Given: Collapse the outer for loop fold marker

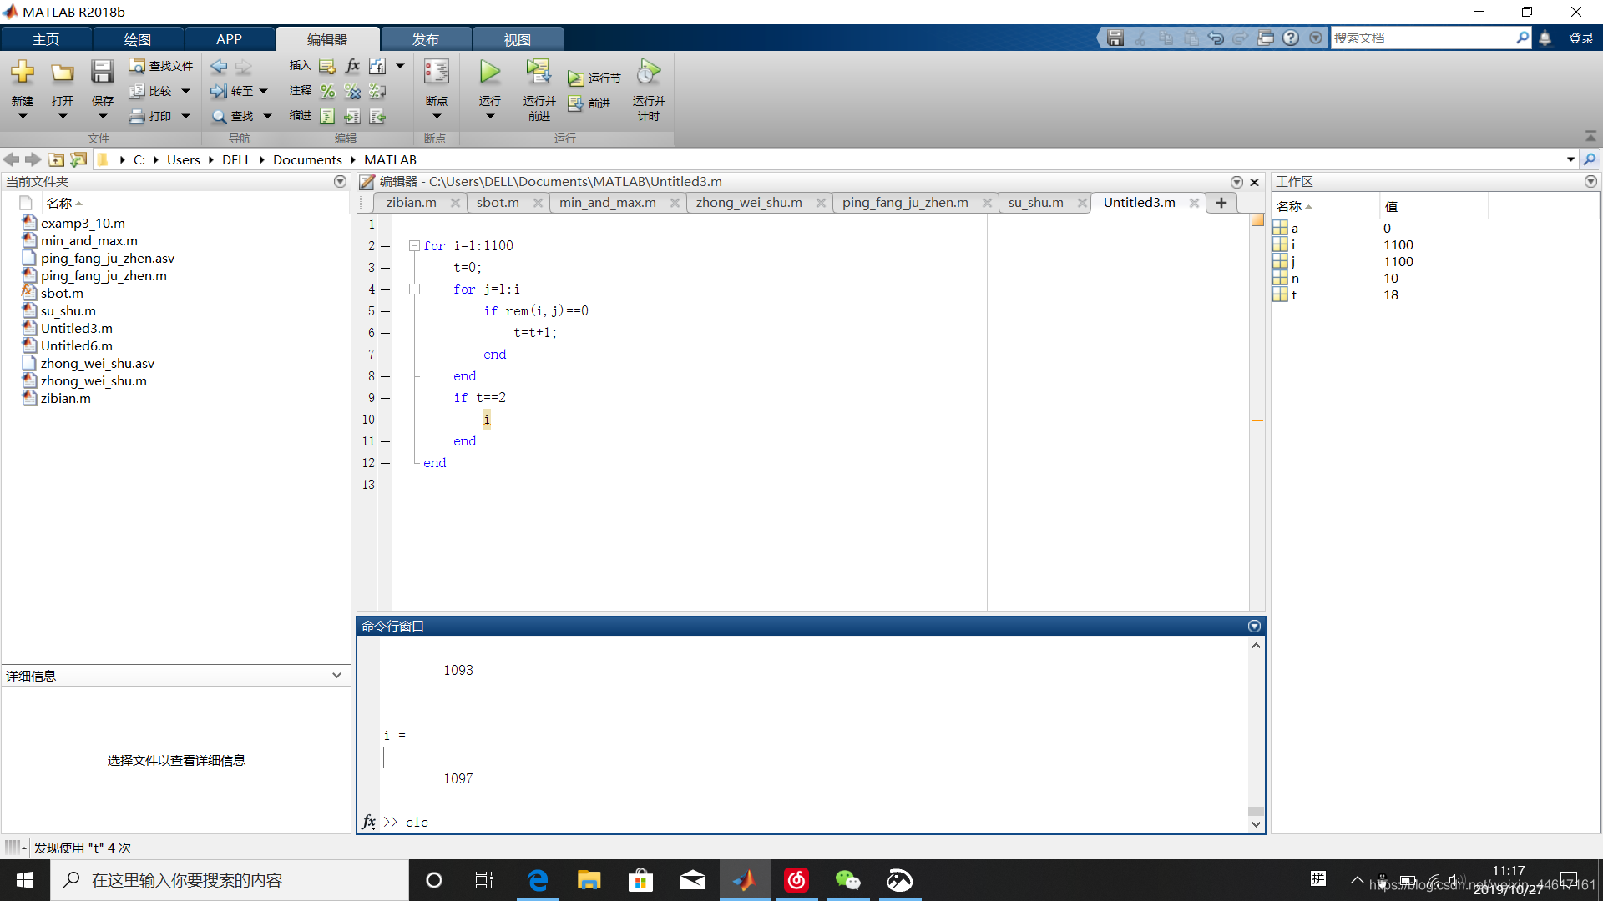Looking at the screenshot, I should click(x=414, y=246).
